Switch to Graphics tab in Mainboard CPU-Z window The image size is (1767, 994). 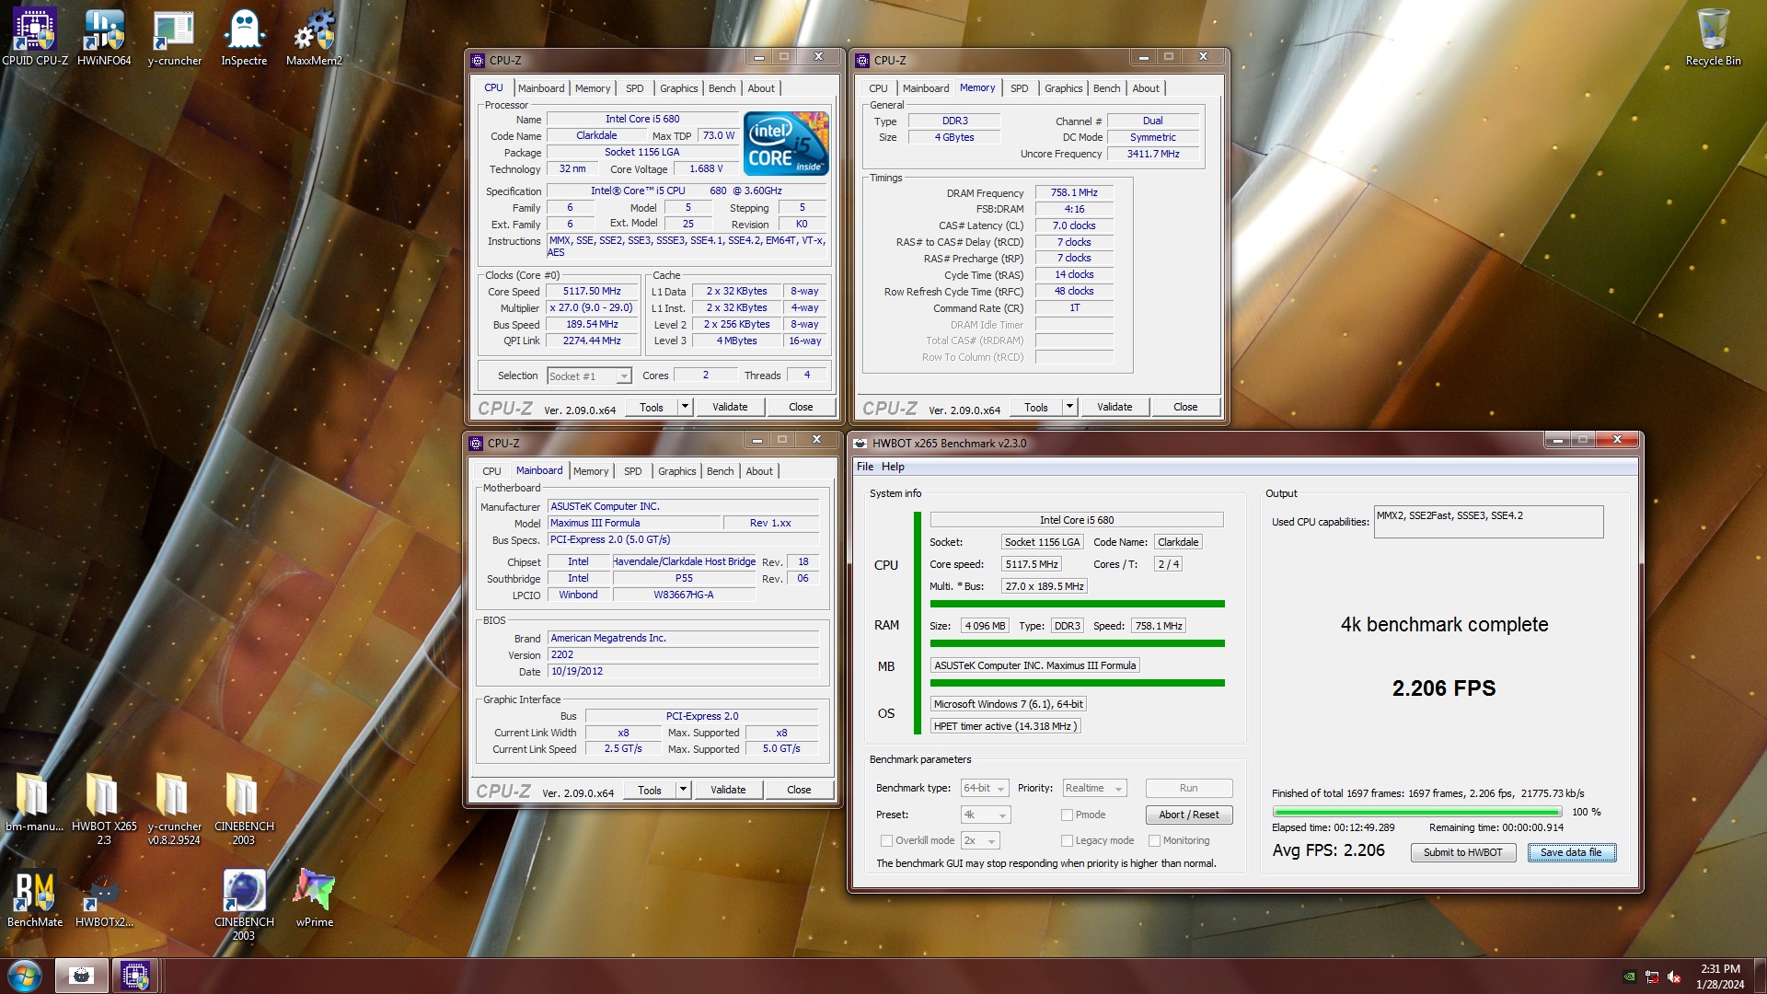tap(677, 471)
